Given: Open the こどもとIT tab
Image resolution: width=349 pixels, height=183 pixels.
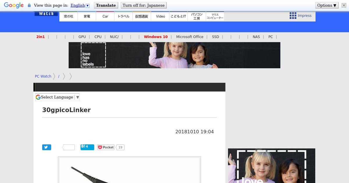Looking at the screenshot, I should pos(178,16).
